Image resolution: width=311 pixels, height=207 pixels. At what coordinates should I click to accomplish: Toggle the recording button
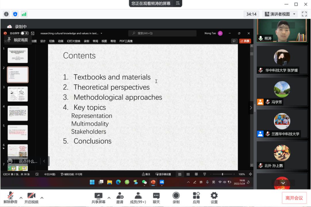[176, 198]
